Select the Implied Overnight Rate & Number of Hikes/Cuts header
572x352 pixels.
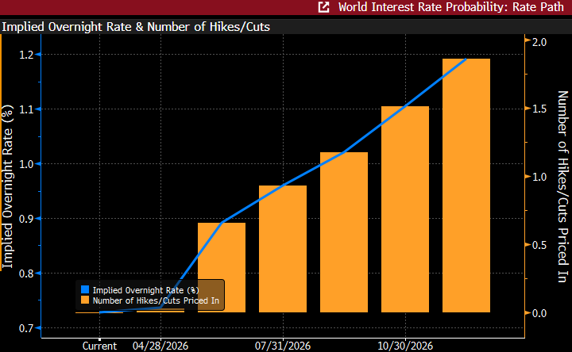tap(136, 27)
